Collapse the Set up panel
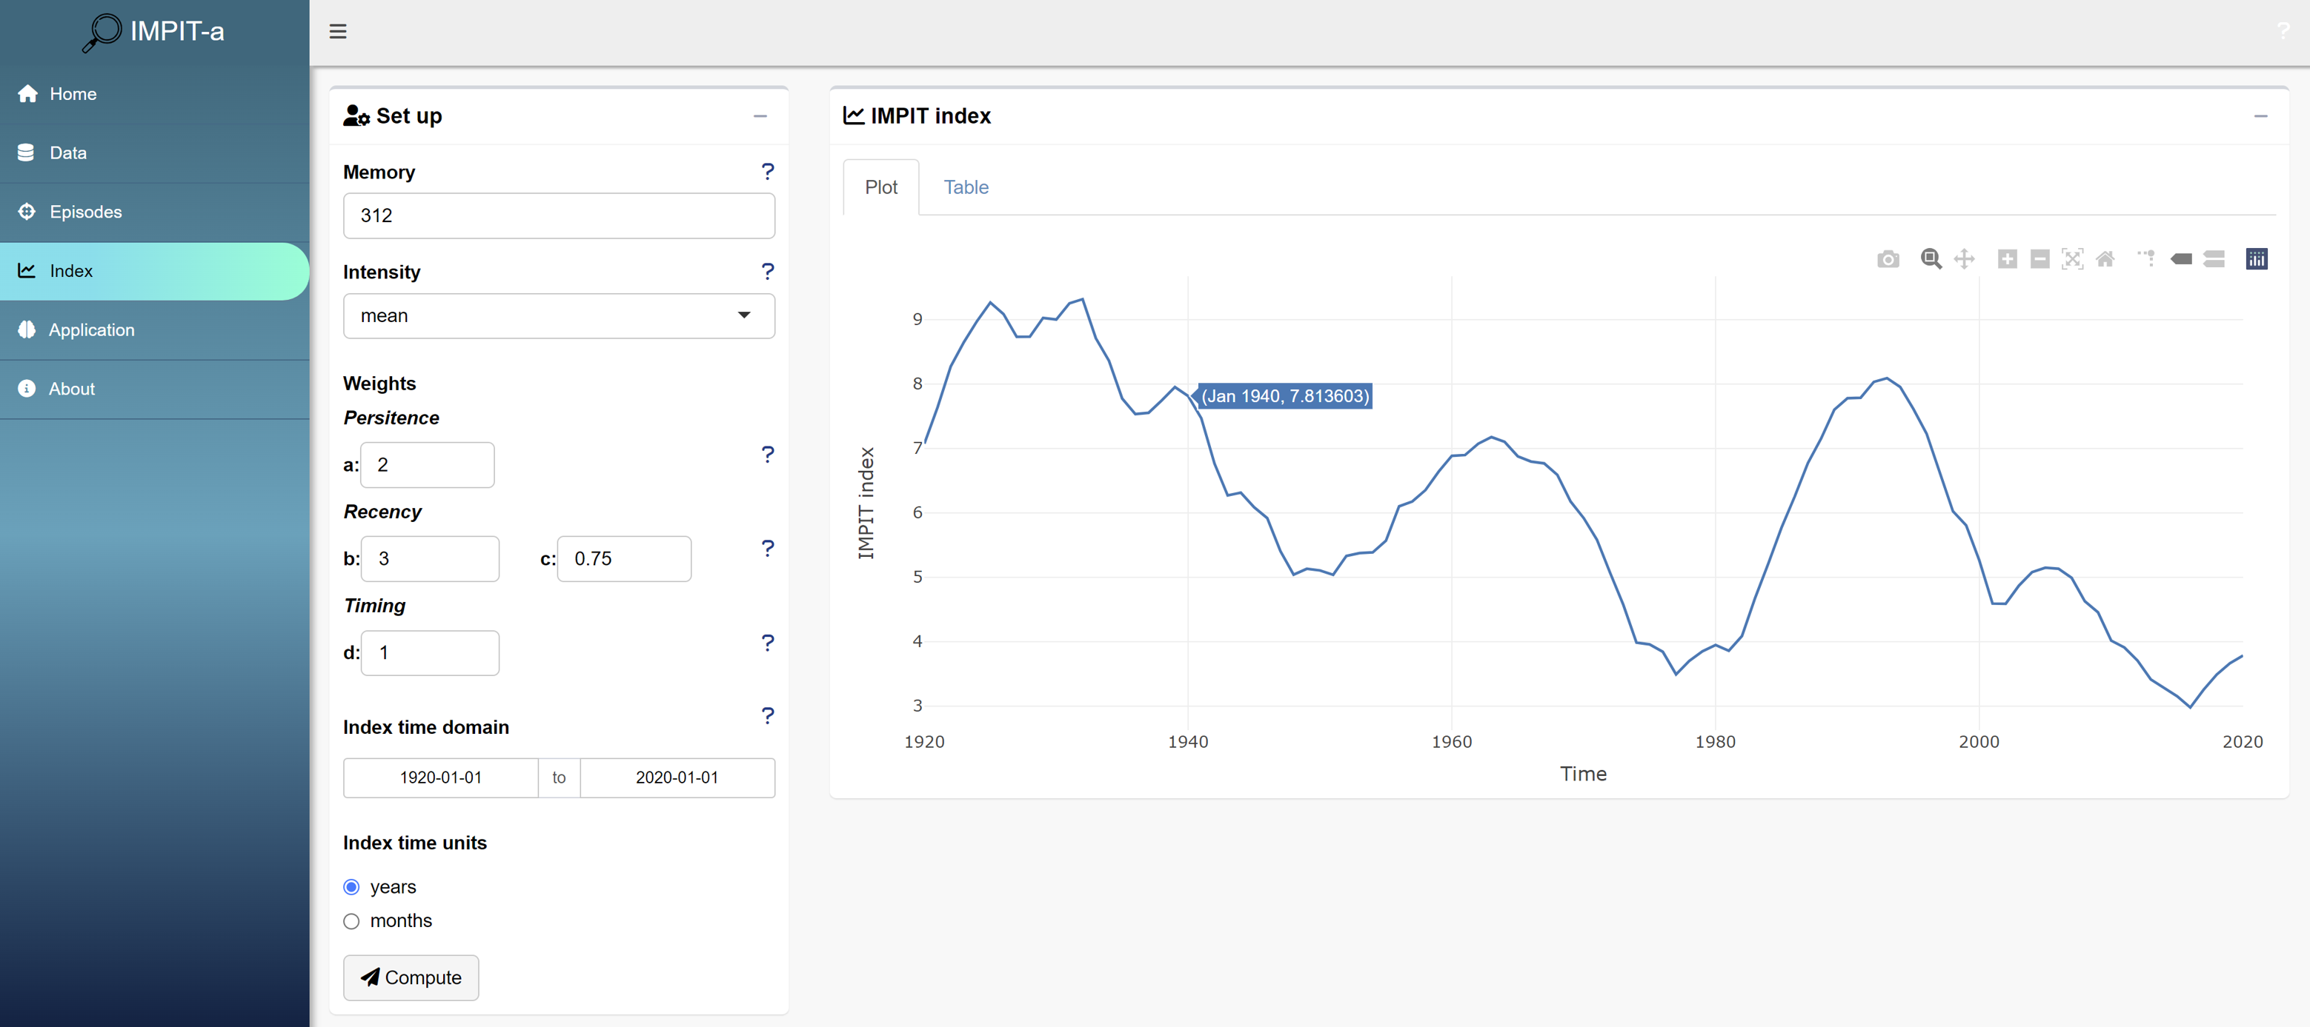Image resolution: width=2310 pixels, height=1027 pixels. coord(760,116)
